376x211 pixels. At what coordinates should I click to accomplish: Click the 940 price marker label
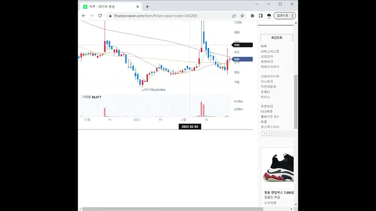[242, 45]
